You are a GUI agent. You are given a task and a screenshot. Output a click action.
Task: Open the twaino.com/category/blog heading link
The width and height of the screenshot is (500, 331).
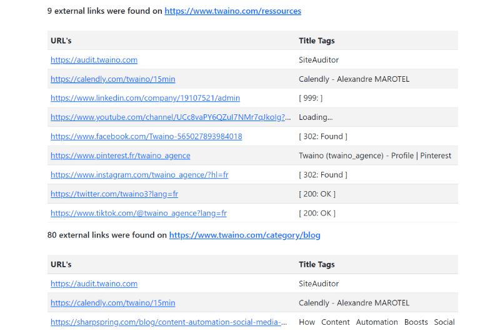[x=244, y=235]
